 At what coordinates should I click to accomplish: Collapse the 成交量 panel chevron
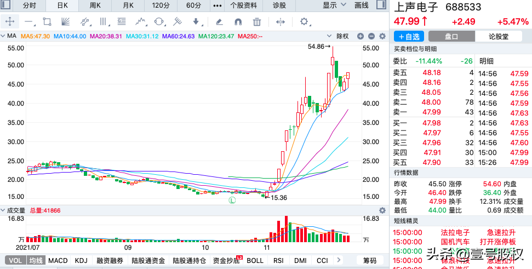tap(3, 211)
